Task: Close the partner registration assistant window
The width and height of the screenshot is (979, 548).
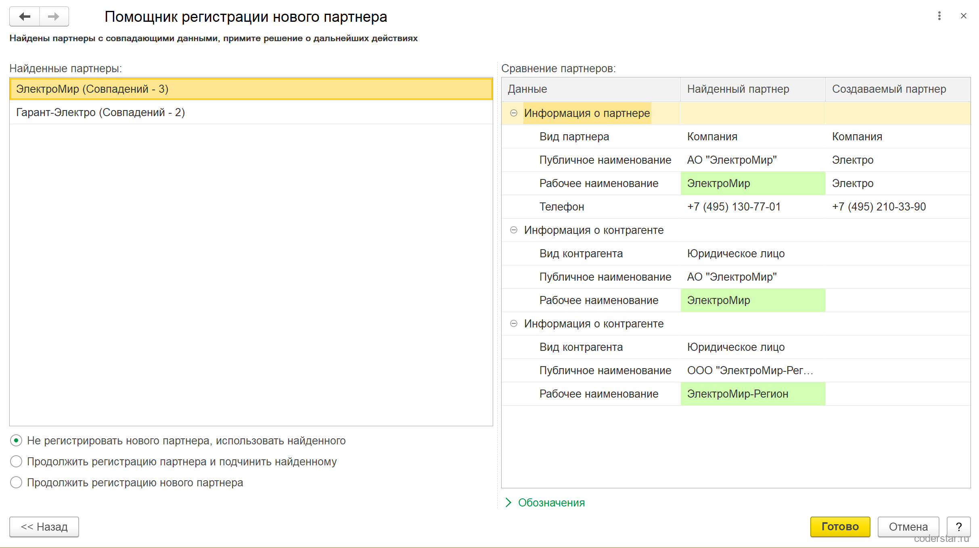Action: [x=964, y=16]
